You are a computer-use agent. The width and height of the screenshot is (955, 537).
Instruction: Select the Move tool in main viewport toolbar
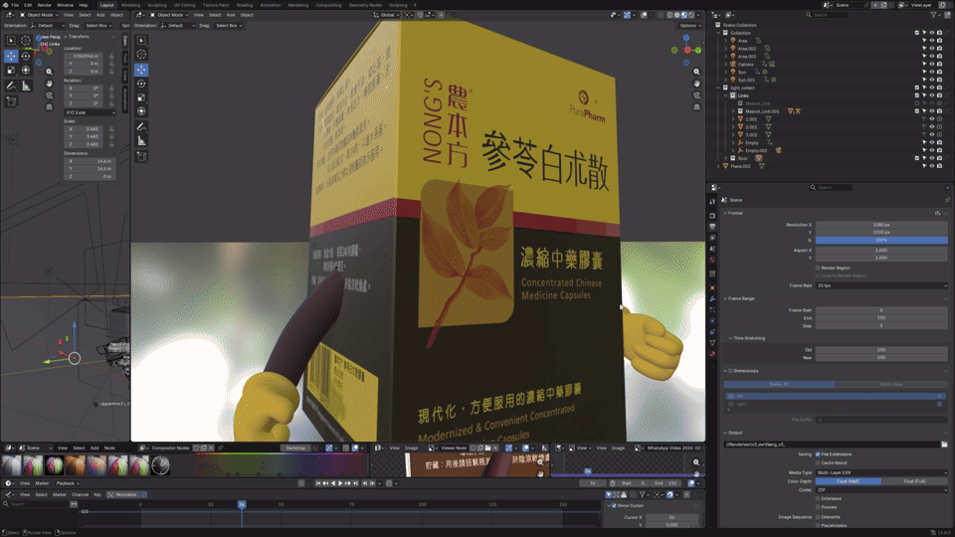point(141,70)
